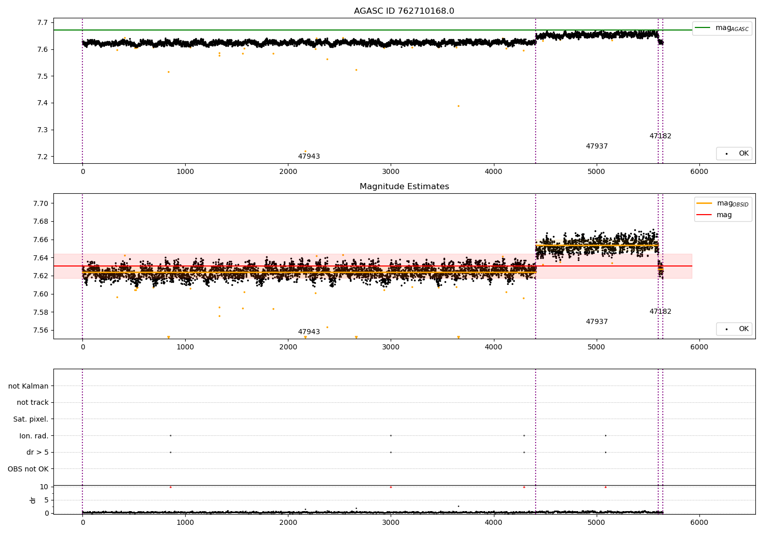Click the 'OBS not OK' row label
763x534 pixels.
click(28, 469)
